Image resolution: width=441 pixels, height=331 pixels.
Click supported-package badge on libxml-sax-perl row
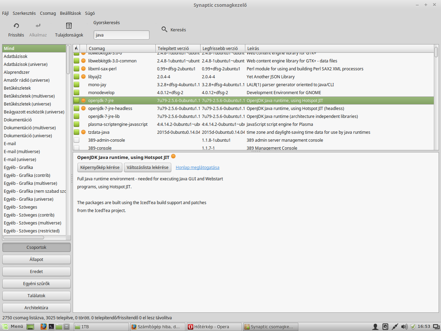83,69
